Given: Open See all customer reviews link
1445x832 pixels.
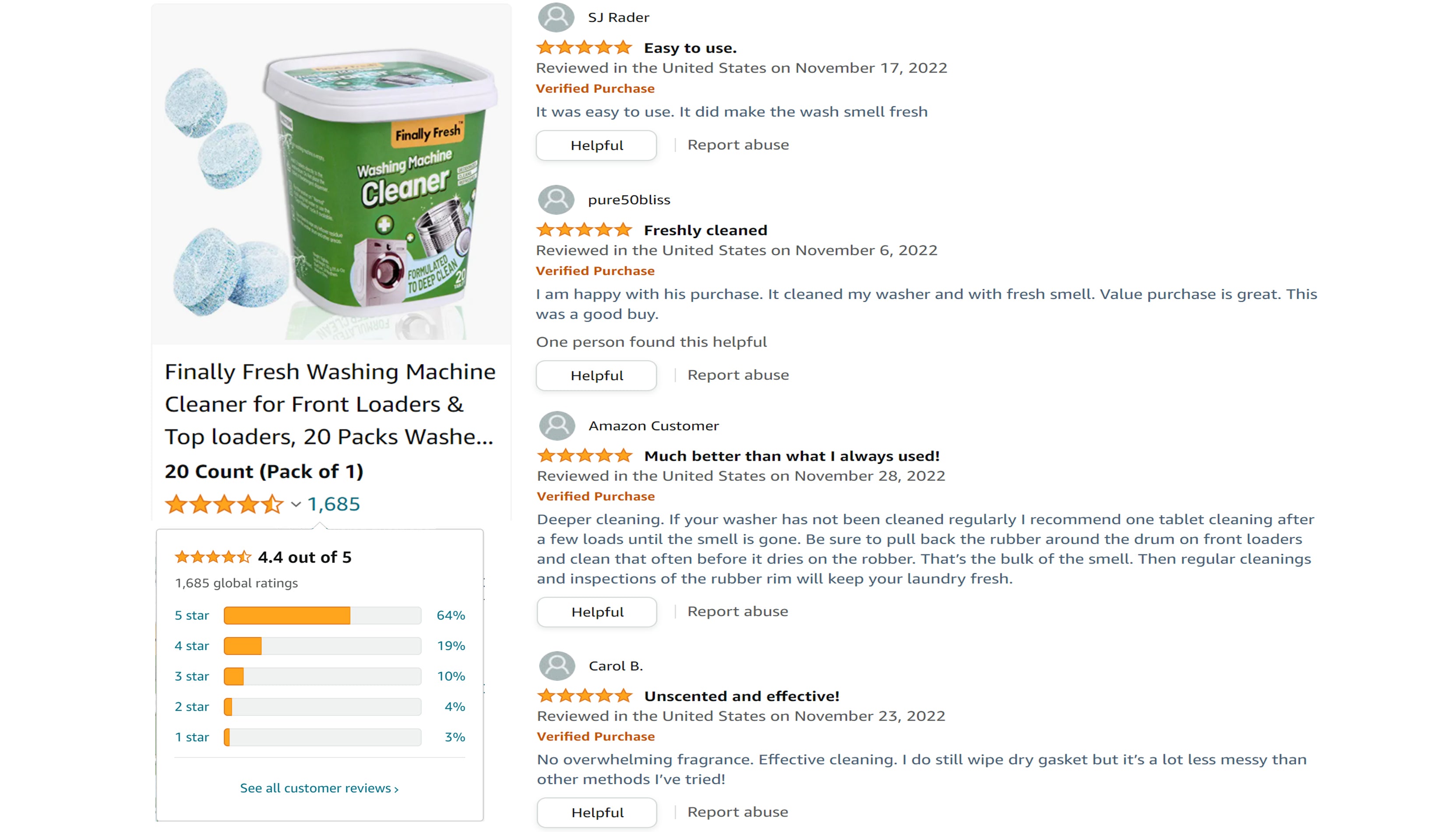Looking at the screenshot, I should (319, 788).
